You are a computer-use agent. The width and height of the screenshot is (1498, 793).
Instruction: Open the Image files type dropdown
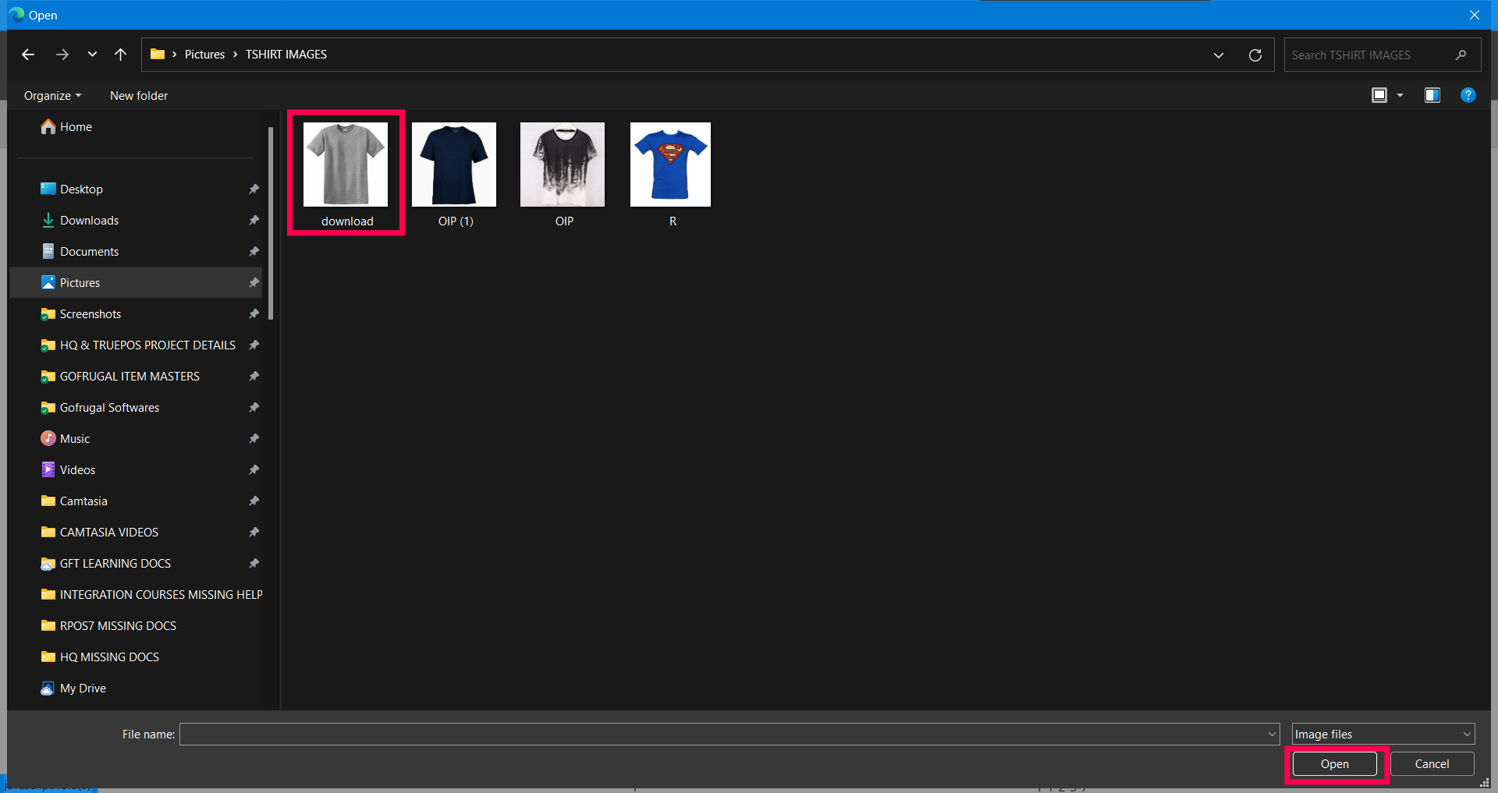pos(1383,735)
